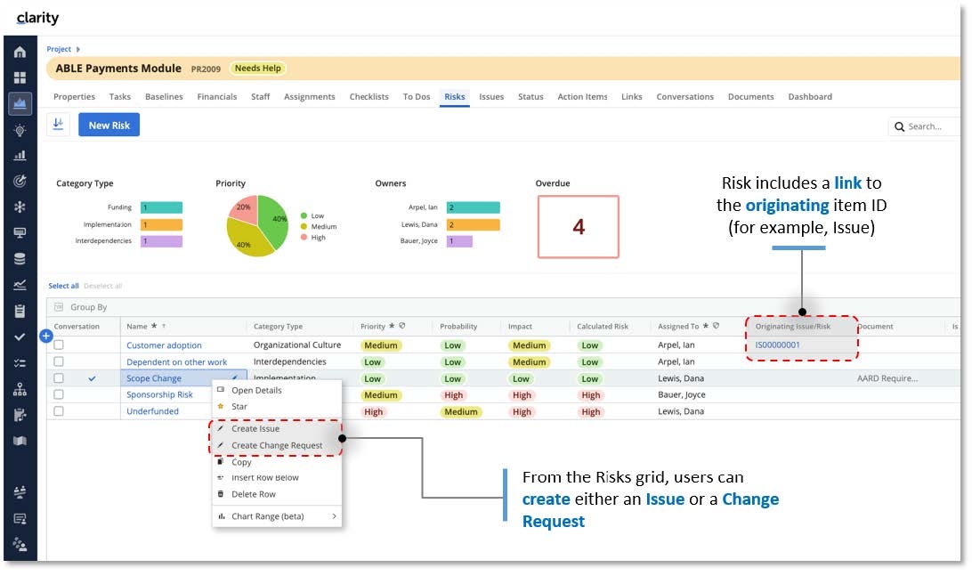Switch to the Properties tab
The width and height of the screenshot is (972, 576).
point(75,97)
